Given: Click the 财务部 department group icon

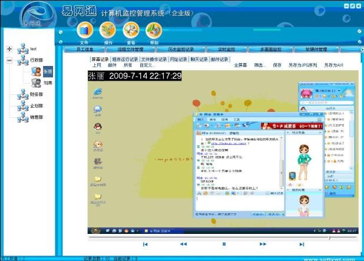Looking at the screenshot, I should point(23,94).
